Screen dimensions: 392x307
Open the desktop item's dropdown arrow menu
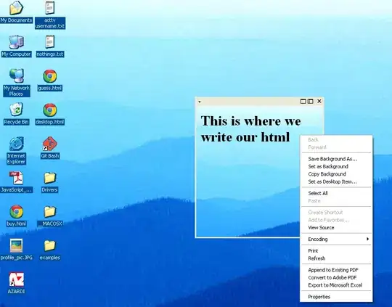pyautogui.click(x=200, y=102)
